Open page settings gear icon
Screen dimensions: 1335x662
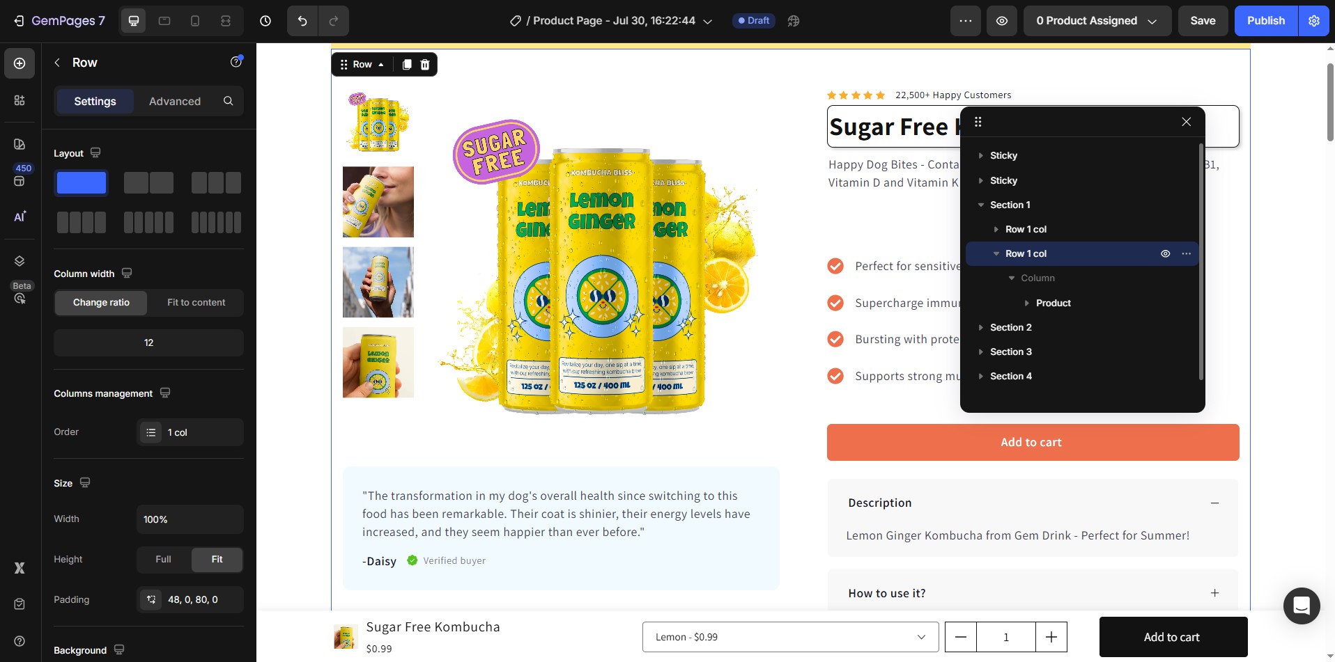coord(1314,21)
